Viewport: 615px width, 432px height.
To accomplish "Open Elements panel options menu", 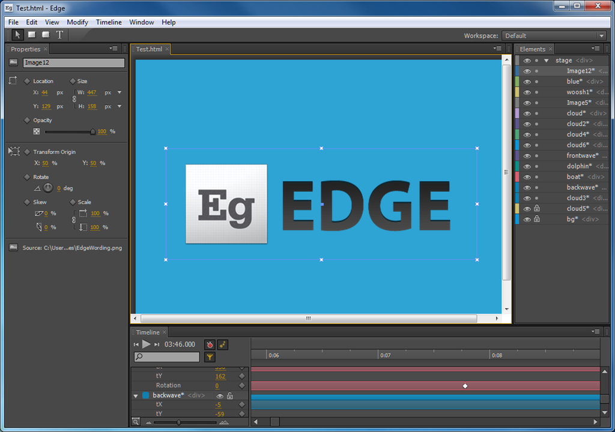I will point(595,49).
